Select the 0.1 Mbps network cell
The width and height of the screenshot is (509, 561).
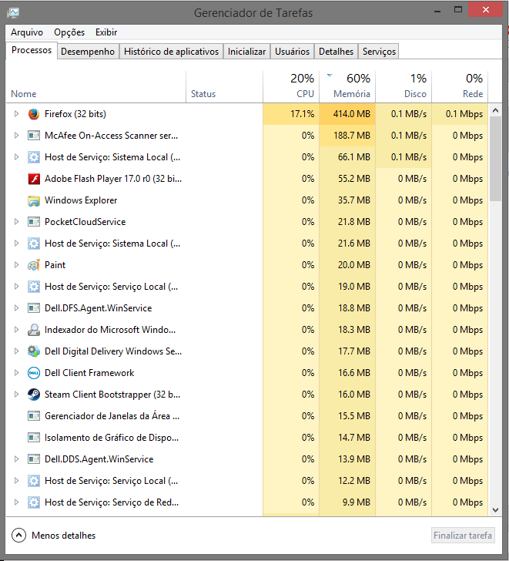coord(460,114)
